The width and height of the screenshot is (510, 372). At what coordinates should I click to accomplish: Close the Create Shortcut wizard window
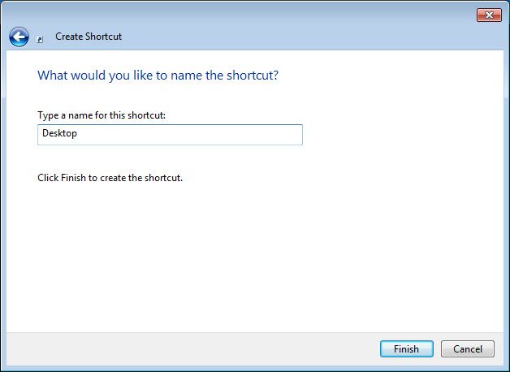click(x=488, y=15)
